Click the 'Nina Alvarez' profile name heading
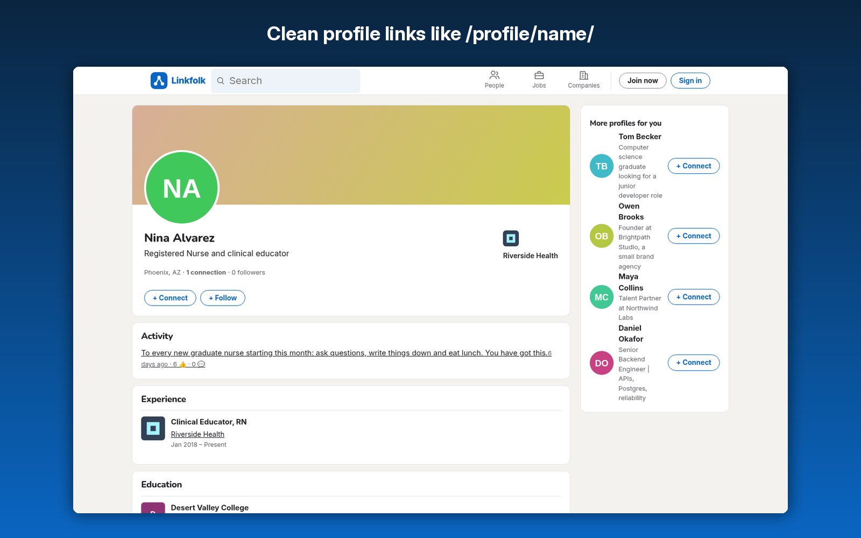 click(179, 238)
